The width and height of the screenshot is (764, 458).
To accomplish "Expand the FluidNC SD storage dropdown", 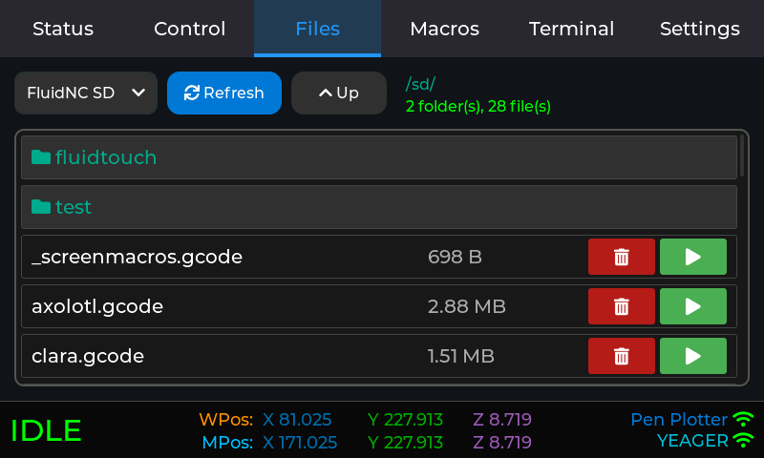I will click(86, 93).
